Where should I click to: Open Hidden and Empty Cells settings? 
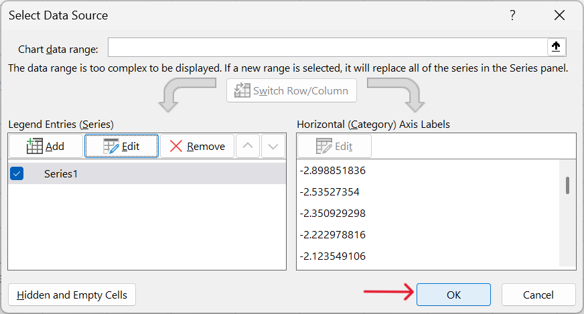[x=72, y=295]
